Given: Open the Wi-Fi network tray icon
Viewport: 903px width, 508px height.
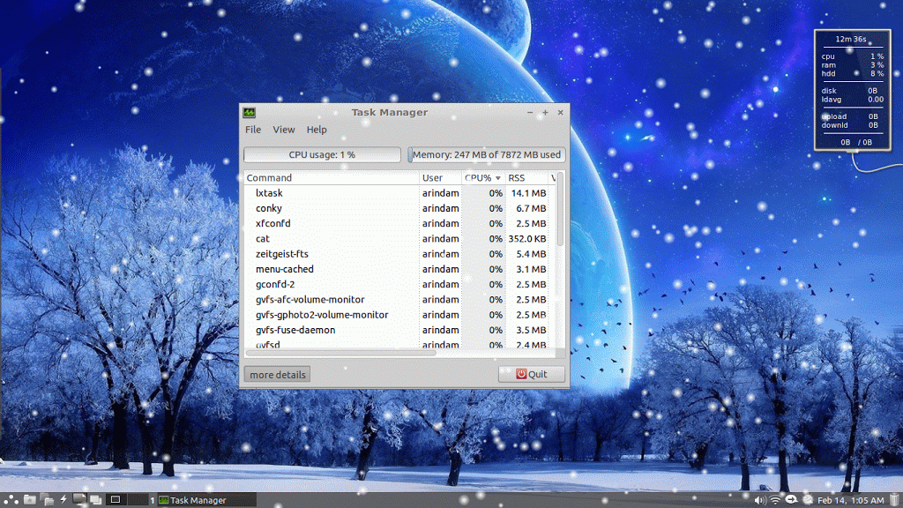Looking at the screenshot, I should point(777,499).
